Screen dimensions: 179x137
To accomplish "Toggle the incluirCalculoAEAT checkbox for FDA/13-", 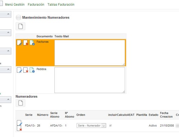I will [x=110, y=126].
